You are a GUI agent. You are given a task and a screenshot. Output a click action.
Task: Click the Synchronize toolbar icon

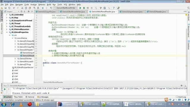(x=9, y=8)
